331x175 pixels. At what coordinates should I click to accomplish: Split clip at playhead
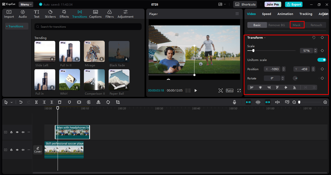click(x=36, y=102)
